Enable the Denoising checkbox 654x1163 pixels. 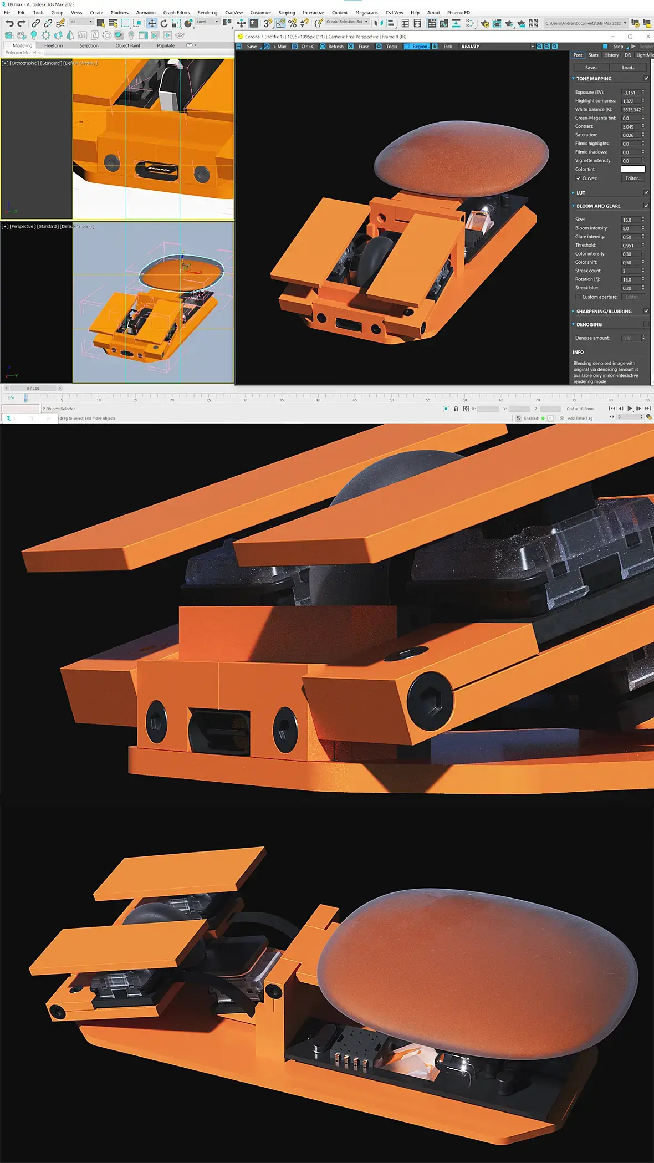tap(646, 324)
